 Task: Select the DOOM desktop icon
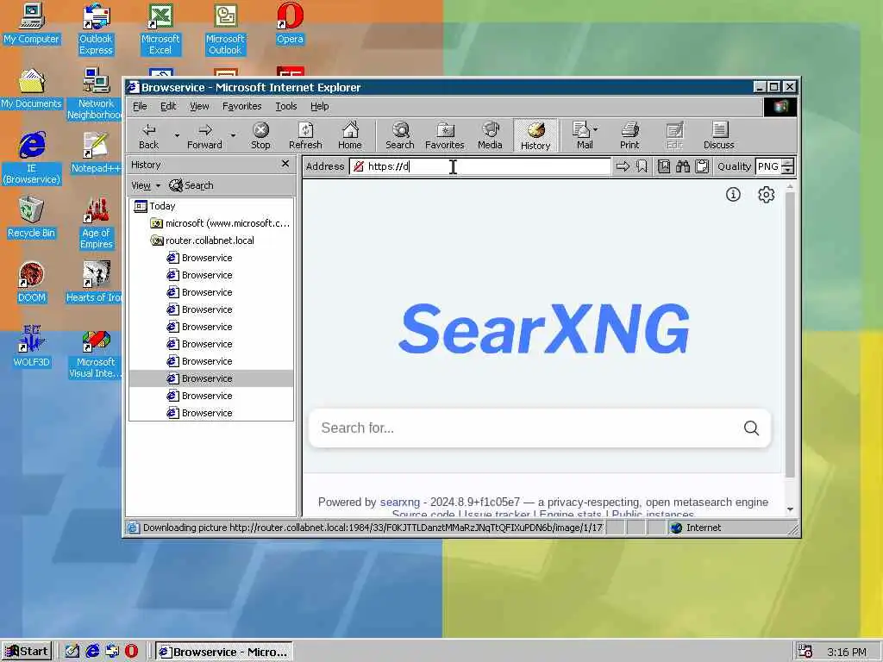[31, 283]
